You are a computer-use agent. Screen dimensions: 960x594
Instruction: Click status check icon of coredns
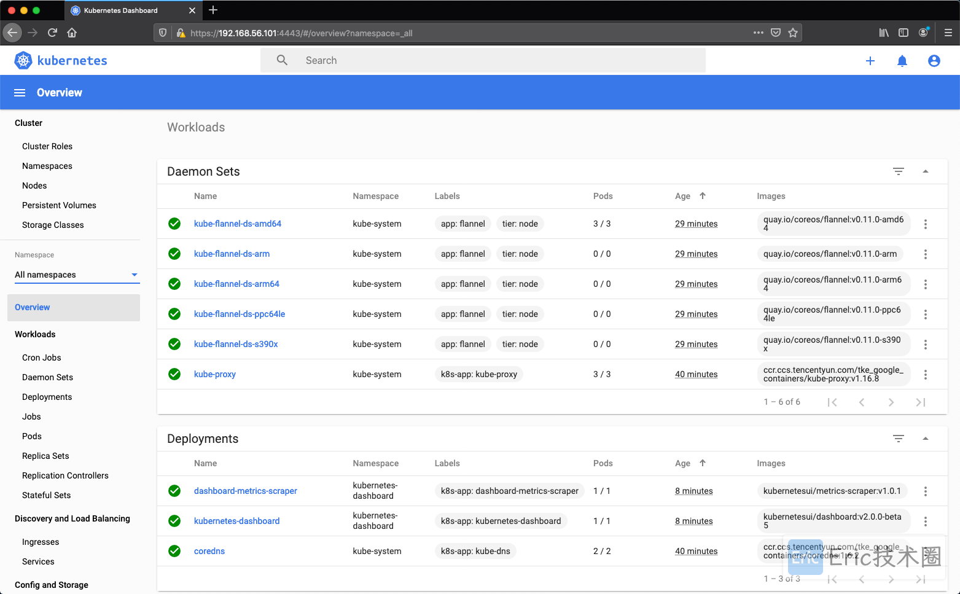174,551
